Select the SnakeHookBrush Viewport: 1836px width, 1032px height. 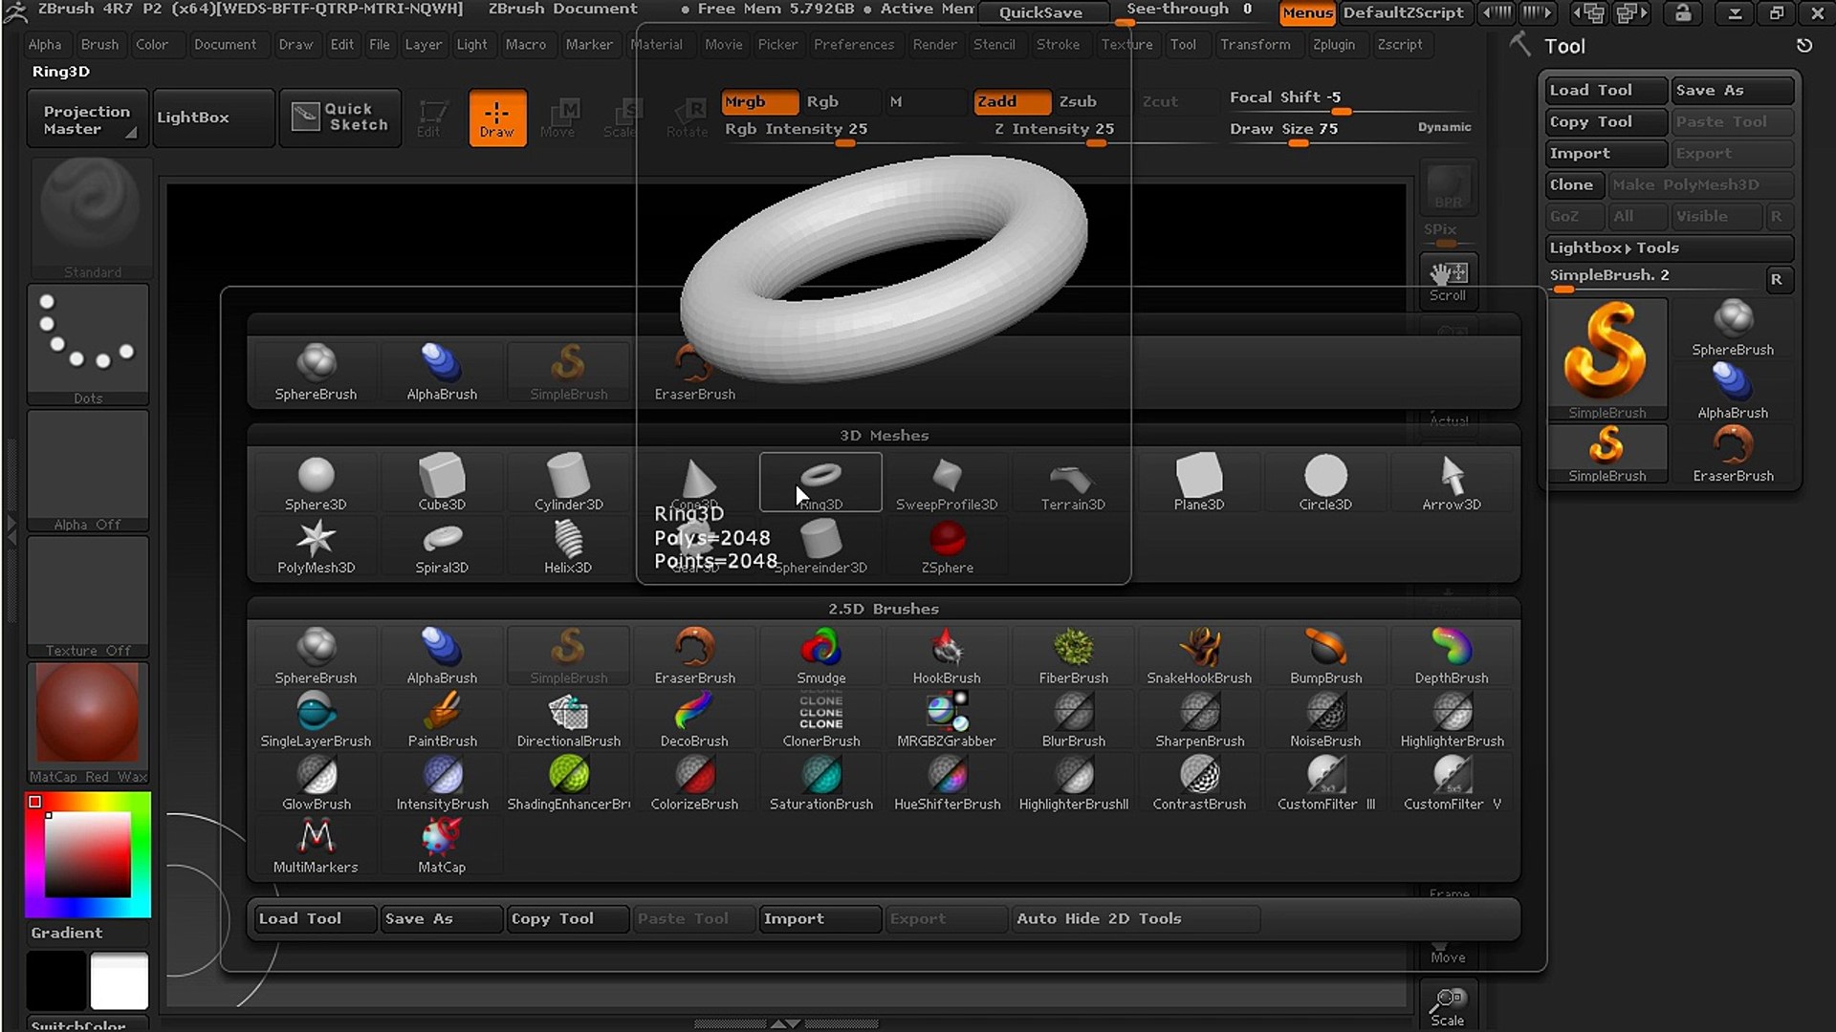(1199, 656)
